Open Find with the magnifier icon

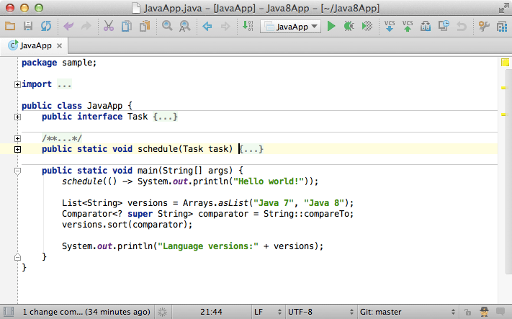(167, 26)
